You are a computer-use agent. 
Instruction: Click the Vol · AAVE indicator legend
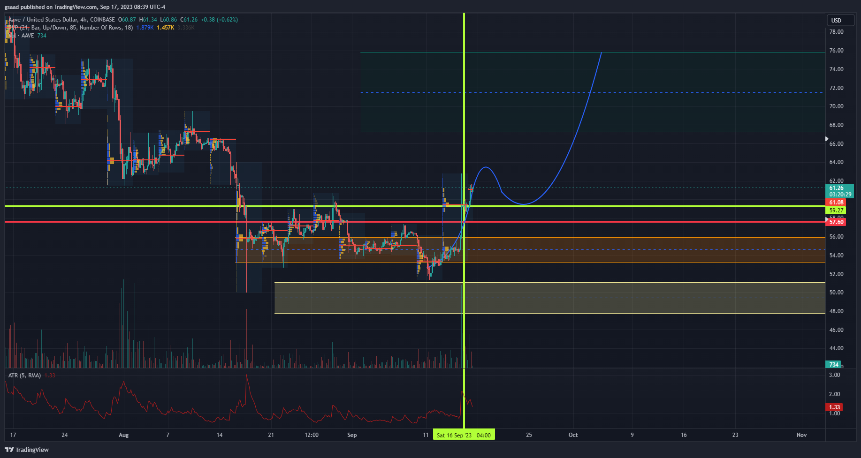(x=21, y=36)
